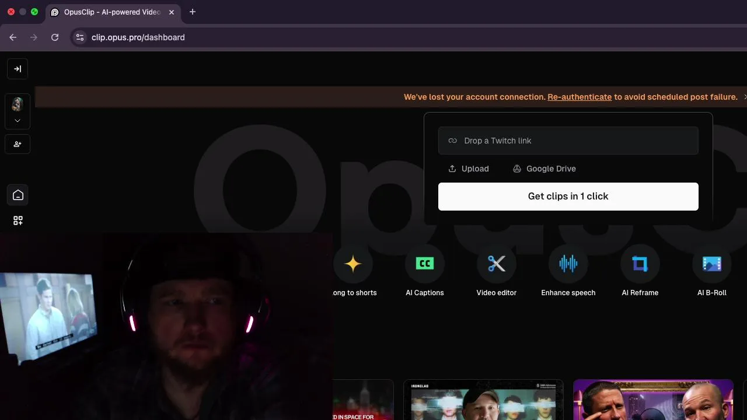Screen dimensions: 747x420
Task: Launch the Video editor scissors tool
Action: [497, 264]
